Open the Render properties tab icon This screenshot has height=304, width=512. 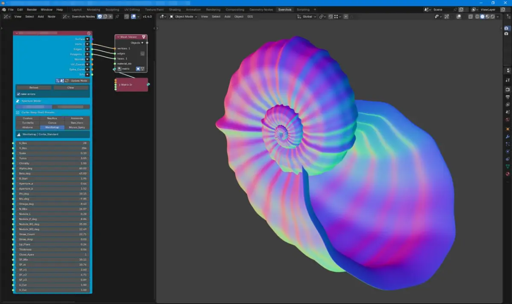pos(508,90)
